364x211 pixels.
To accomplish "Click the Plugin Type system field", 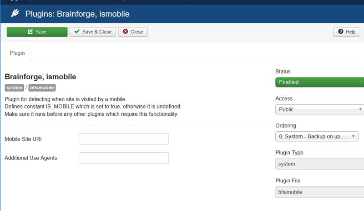I will [320, 164].
